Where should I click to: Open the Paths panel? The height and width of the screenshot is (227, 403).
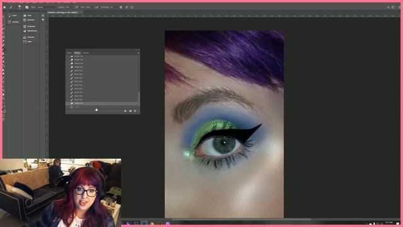tap(27, 42)
